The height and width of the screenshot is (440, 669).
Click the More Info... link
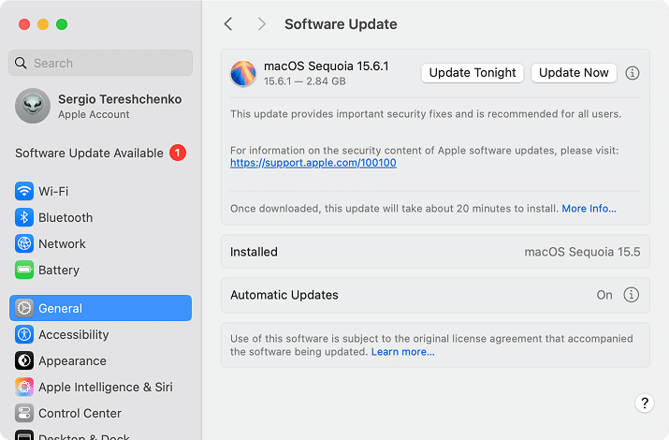click(x=589, y=208)
